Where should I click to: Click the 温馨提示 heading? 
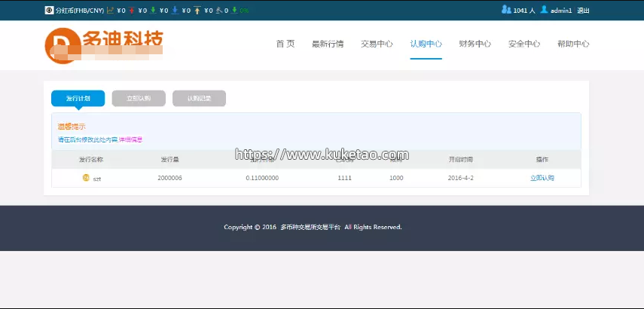(x=72, y=127)
